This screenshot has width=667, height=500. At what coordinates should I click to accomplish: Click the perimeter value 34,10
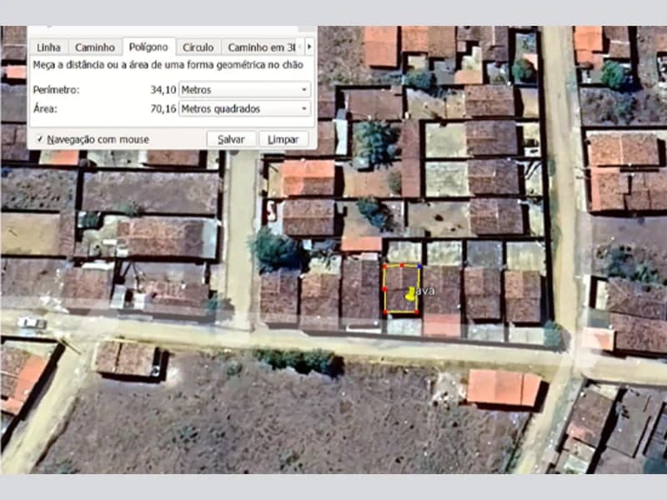163,90
